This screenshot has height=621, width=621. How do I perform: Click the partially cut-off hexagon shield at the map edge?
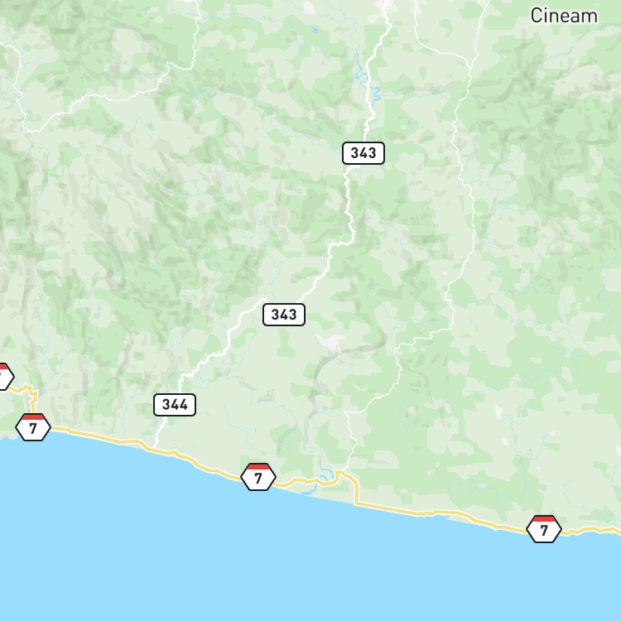pos(4,377)
